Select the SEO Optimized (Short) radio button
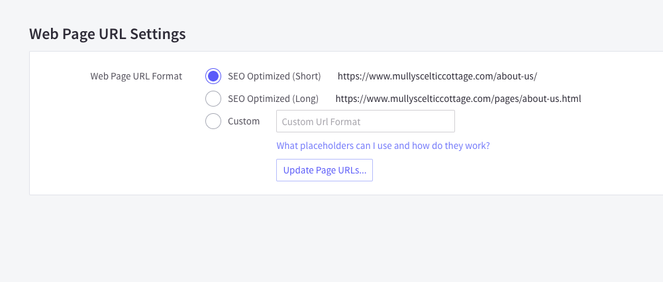 [213, 76]
